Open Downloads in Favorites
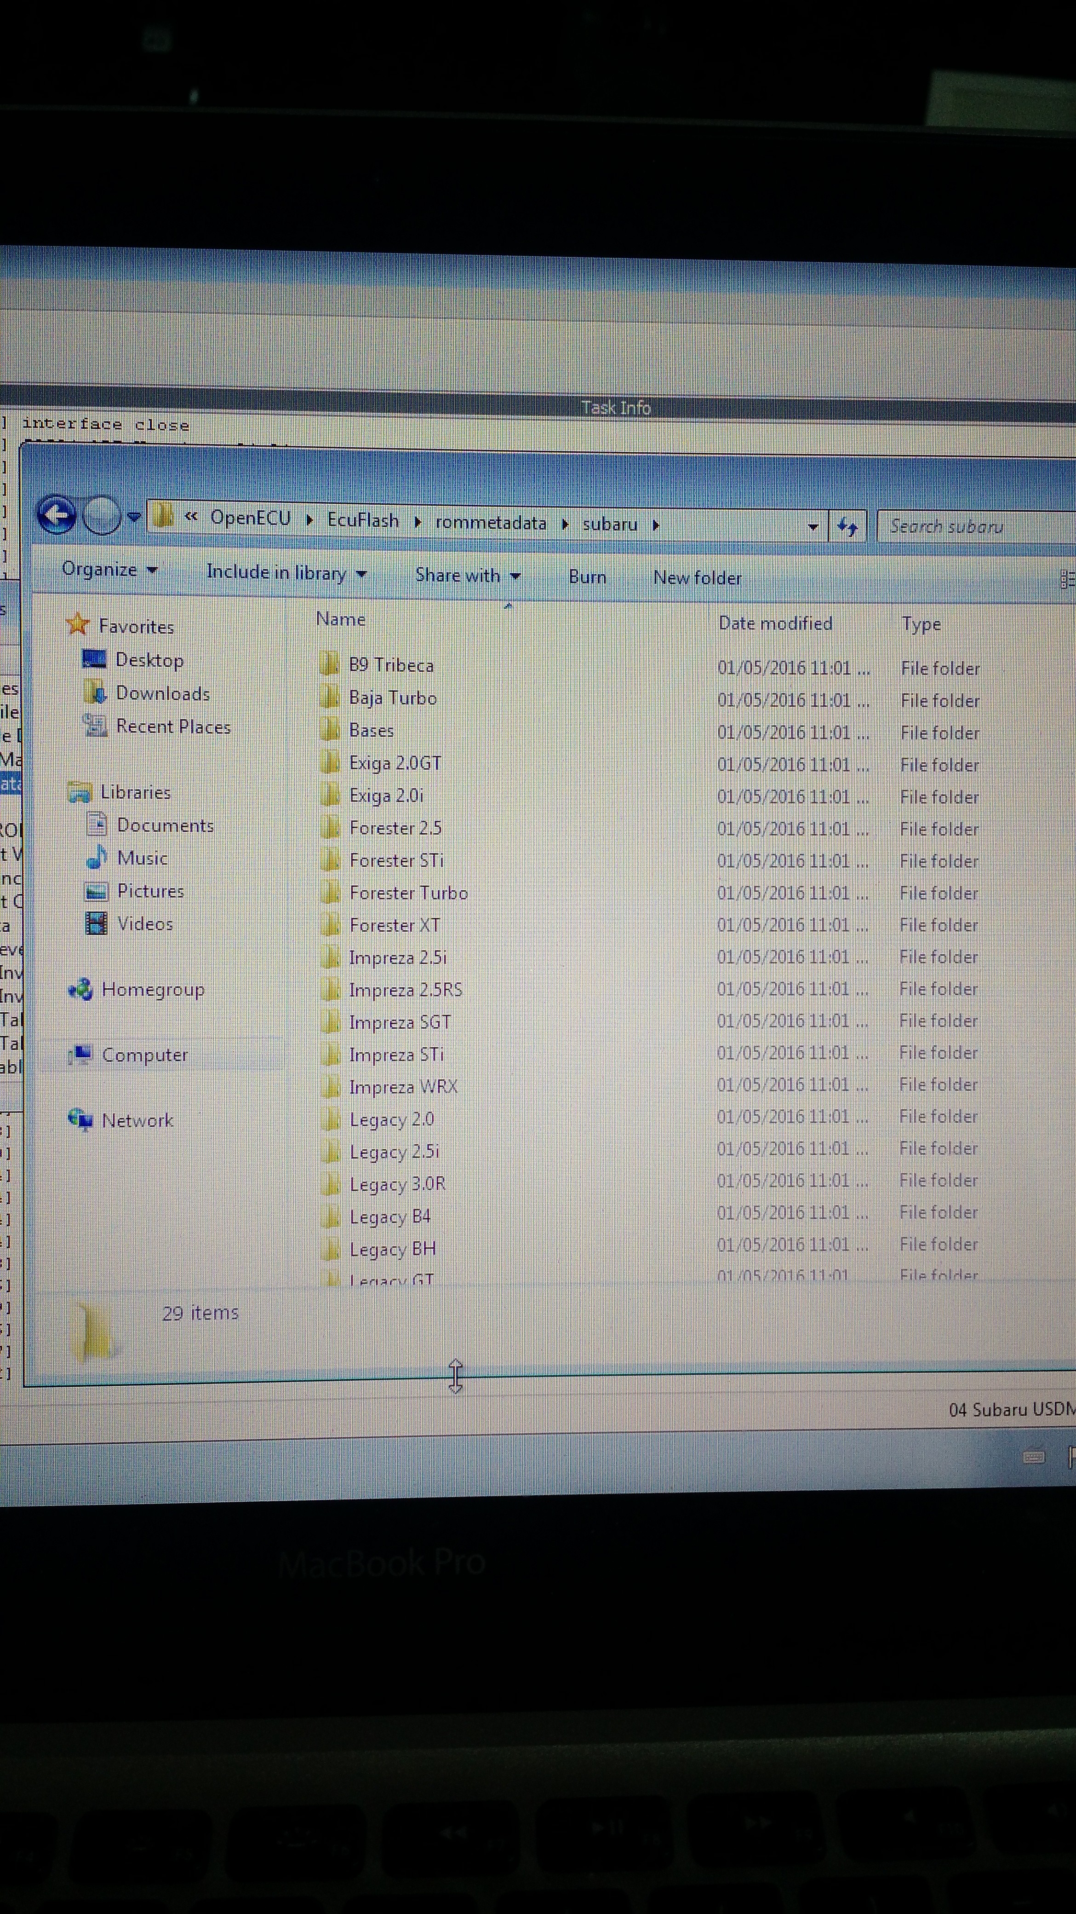 point(147,693)
